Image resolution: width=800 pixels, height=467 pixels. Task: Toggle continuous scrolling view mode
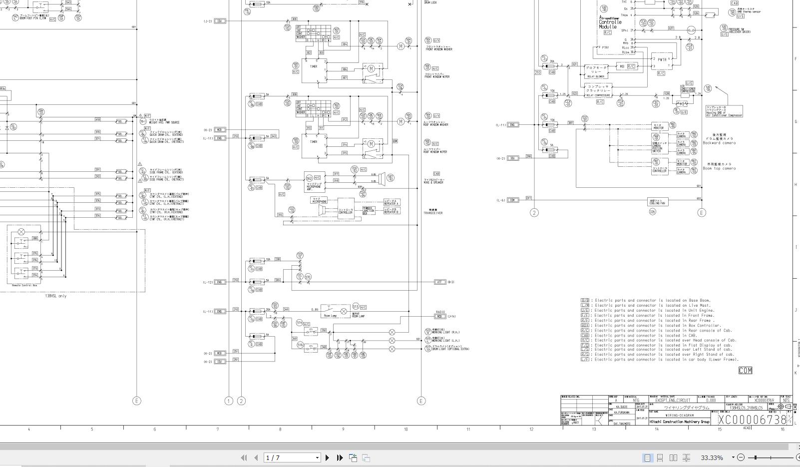660,457
